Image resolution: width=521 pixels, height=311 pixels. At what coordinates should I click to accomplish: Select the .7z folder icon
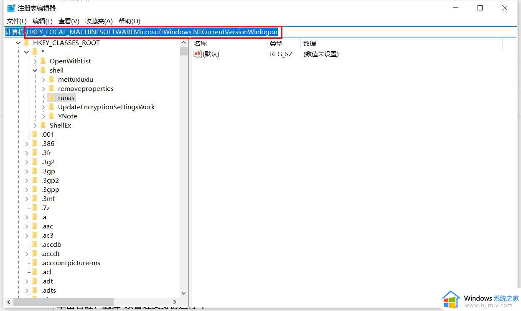click(x=35, y=208)
